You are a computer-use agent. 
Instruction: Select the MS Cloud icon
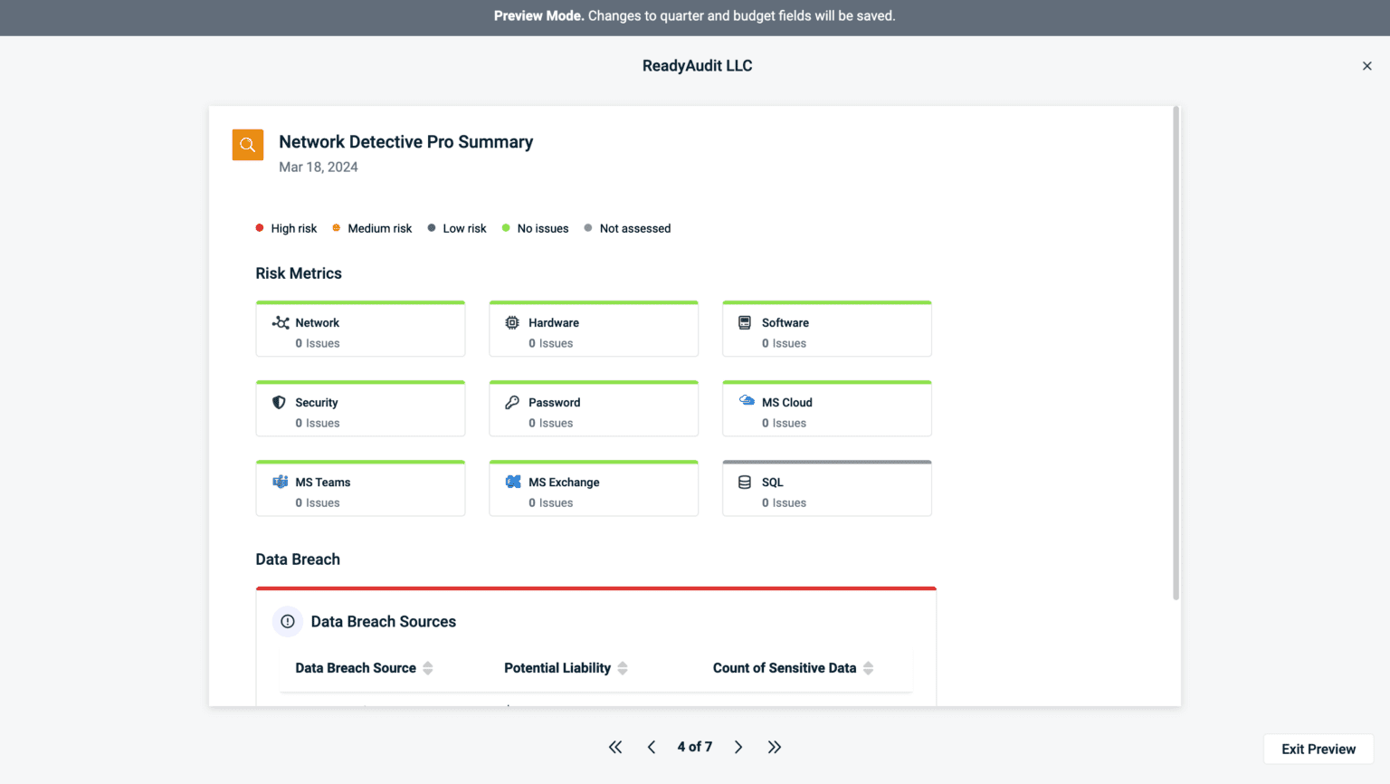[x=746, y=402]
